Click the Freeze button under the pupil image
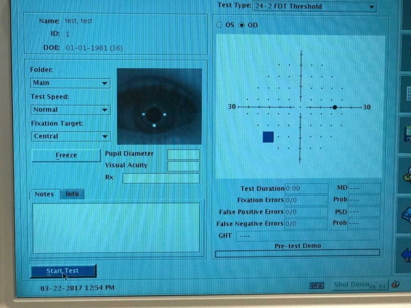Screen dimensions: 411x308 coord(66,155)
